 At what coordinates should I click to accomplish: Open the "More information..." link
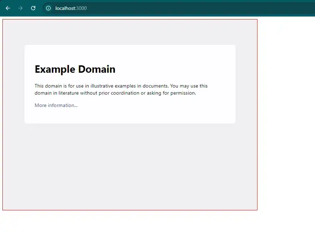point(56,105)
